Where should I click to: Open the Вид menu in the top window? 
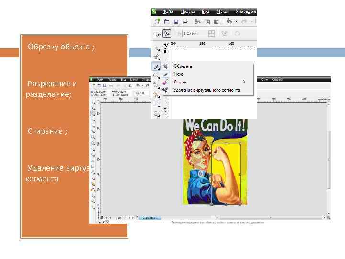pyautogui.click(x=206, y=12)
